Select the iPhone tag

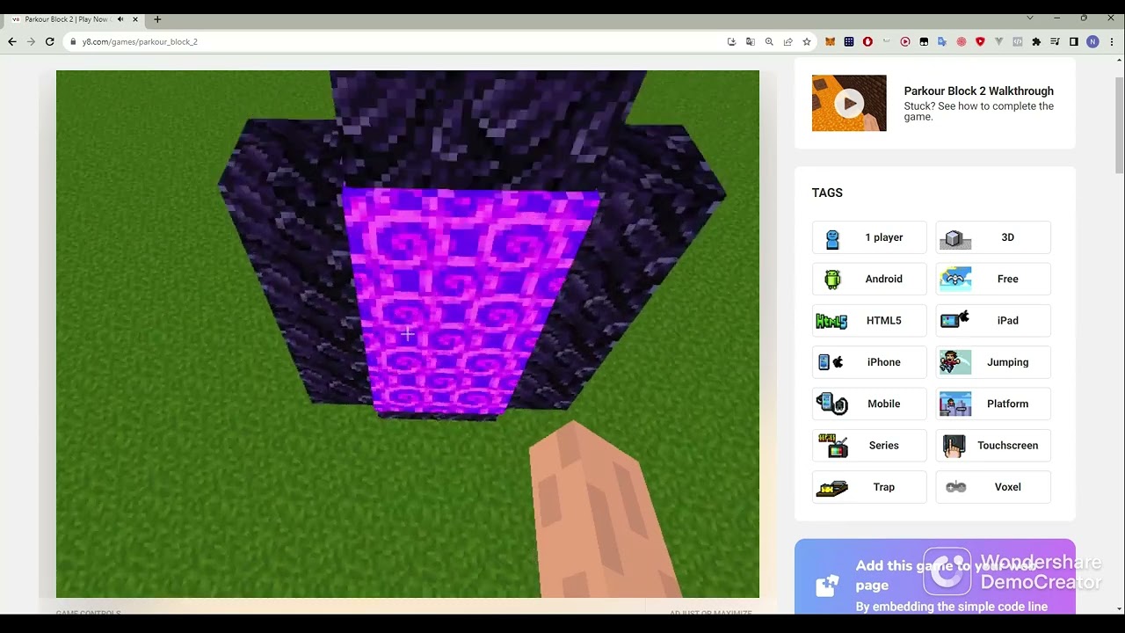point(869,362)
